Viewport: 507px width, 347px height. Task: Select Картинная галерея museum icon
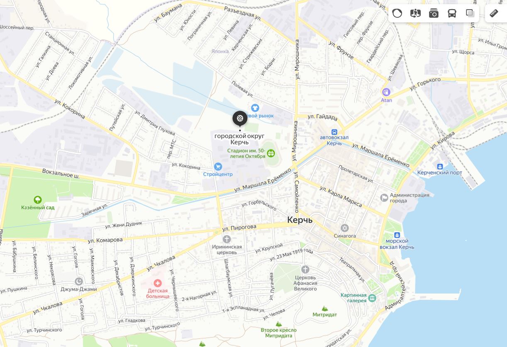(372, 298)
